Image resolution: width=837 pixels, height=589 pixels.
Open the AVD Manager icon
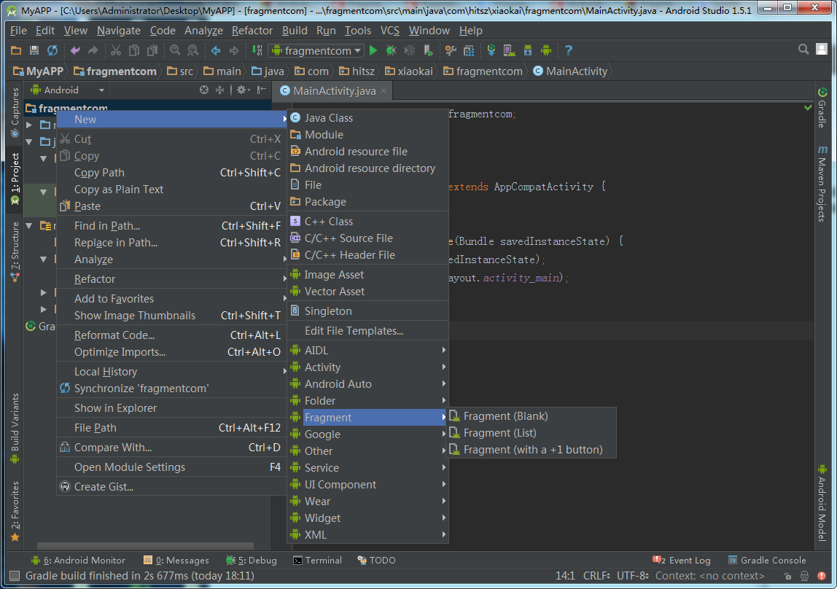click(509, 51)
